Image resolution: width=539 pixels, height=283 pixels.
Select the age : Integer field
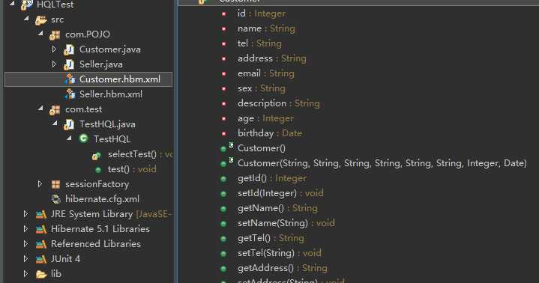pos(265,118)
